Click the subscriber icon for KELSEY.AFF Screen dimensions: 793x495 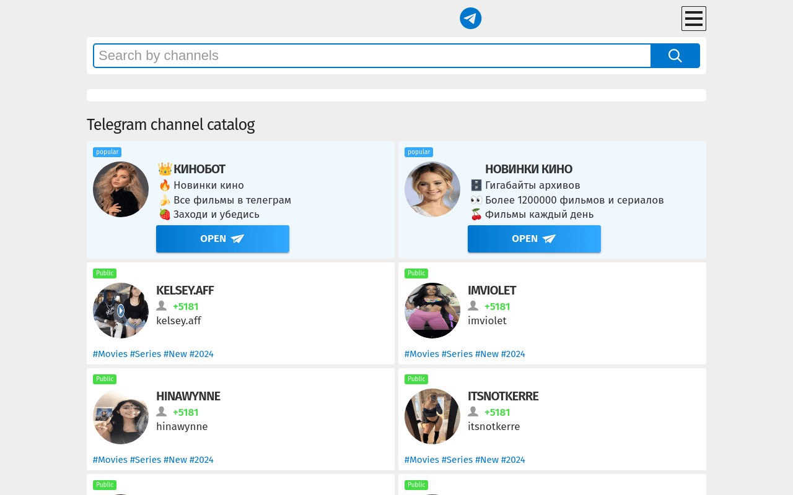click(x=162, y=306)
